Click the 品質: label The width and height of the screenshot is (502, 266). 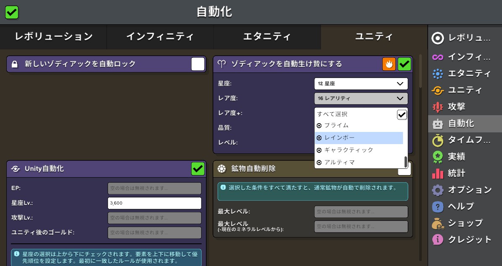pos(225,128)
